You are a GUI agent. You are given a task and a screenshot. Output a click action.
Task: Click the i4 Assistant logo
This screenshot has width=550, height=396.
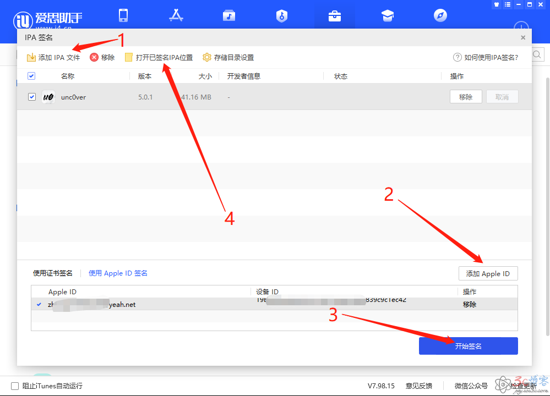[48, 20]
